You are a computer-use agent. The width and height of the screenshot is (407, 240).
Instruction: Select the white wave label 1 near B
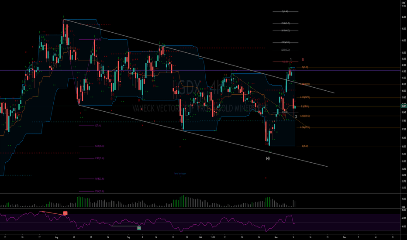[291, 60]
